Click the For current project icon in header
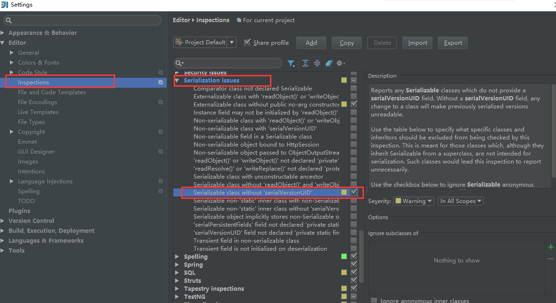Image resolution: width=556 pixels, height=303 pixels. pyautogui.click(x=239, y=20)
